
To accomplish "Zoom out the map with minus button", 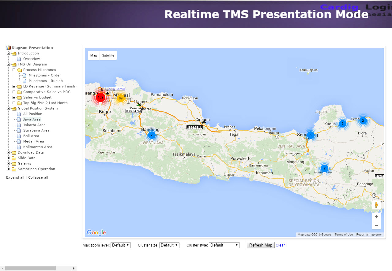I will coord(376,225).
